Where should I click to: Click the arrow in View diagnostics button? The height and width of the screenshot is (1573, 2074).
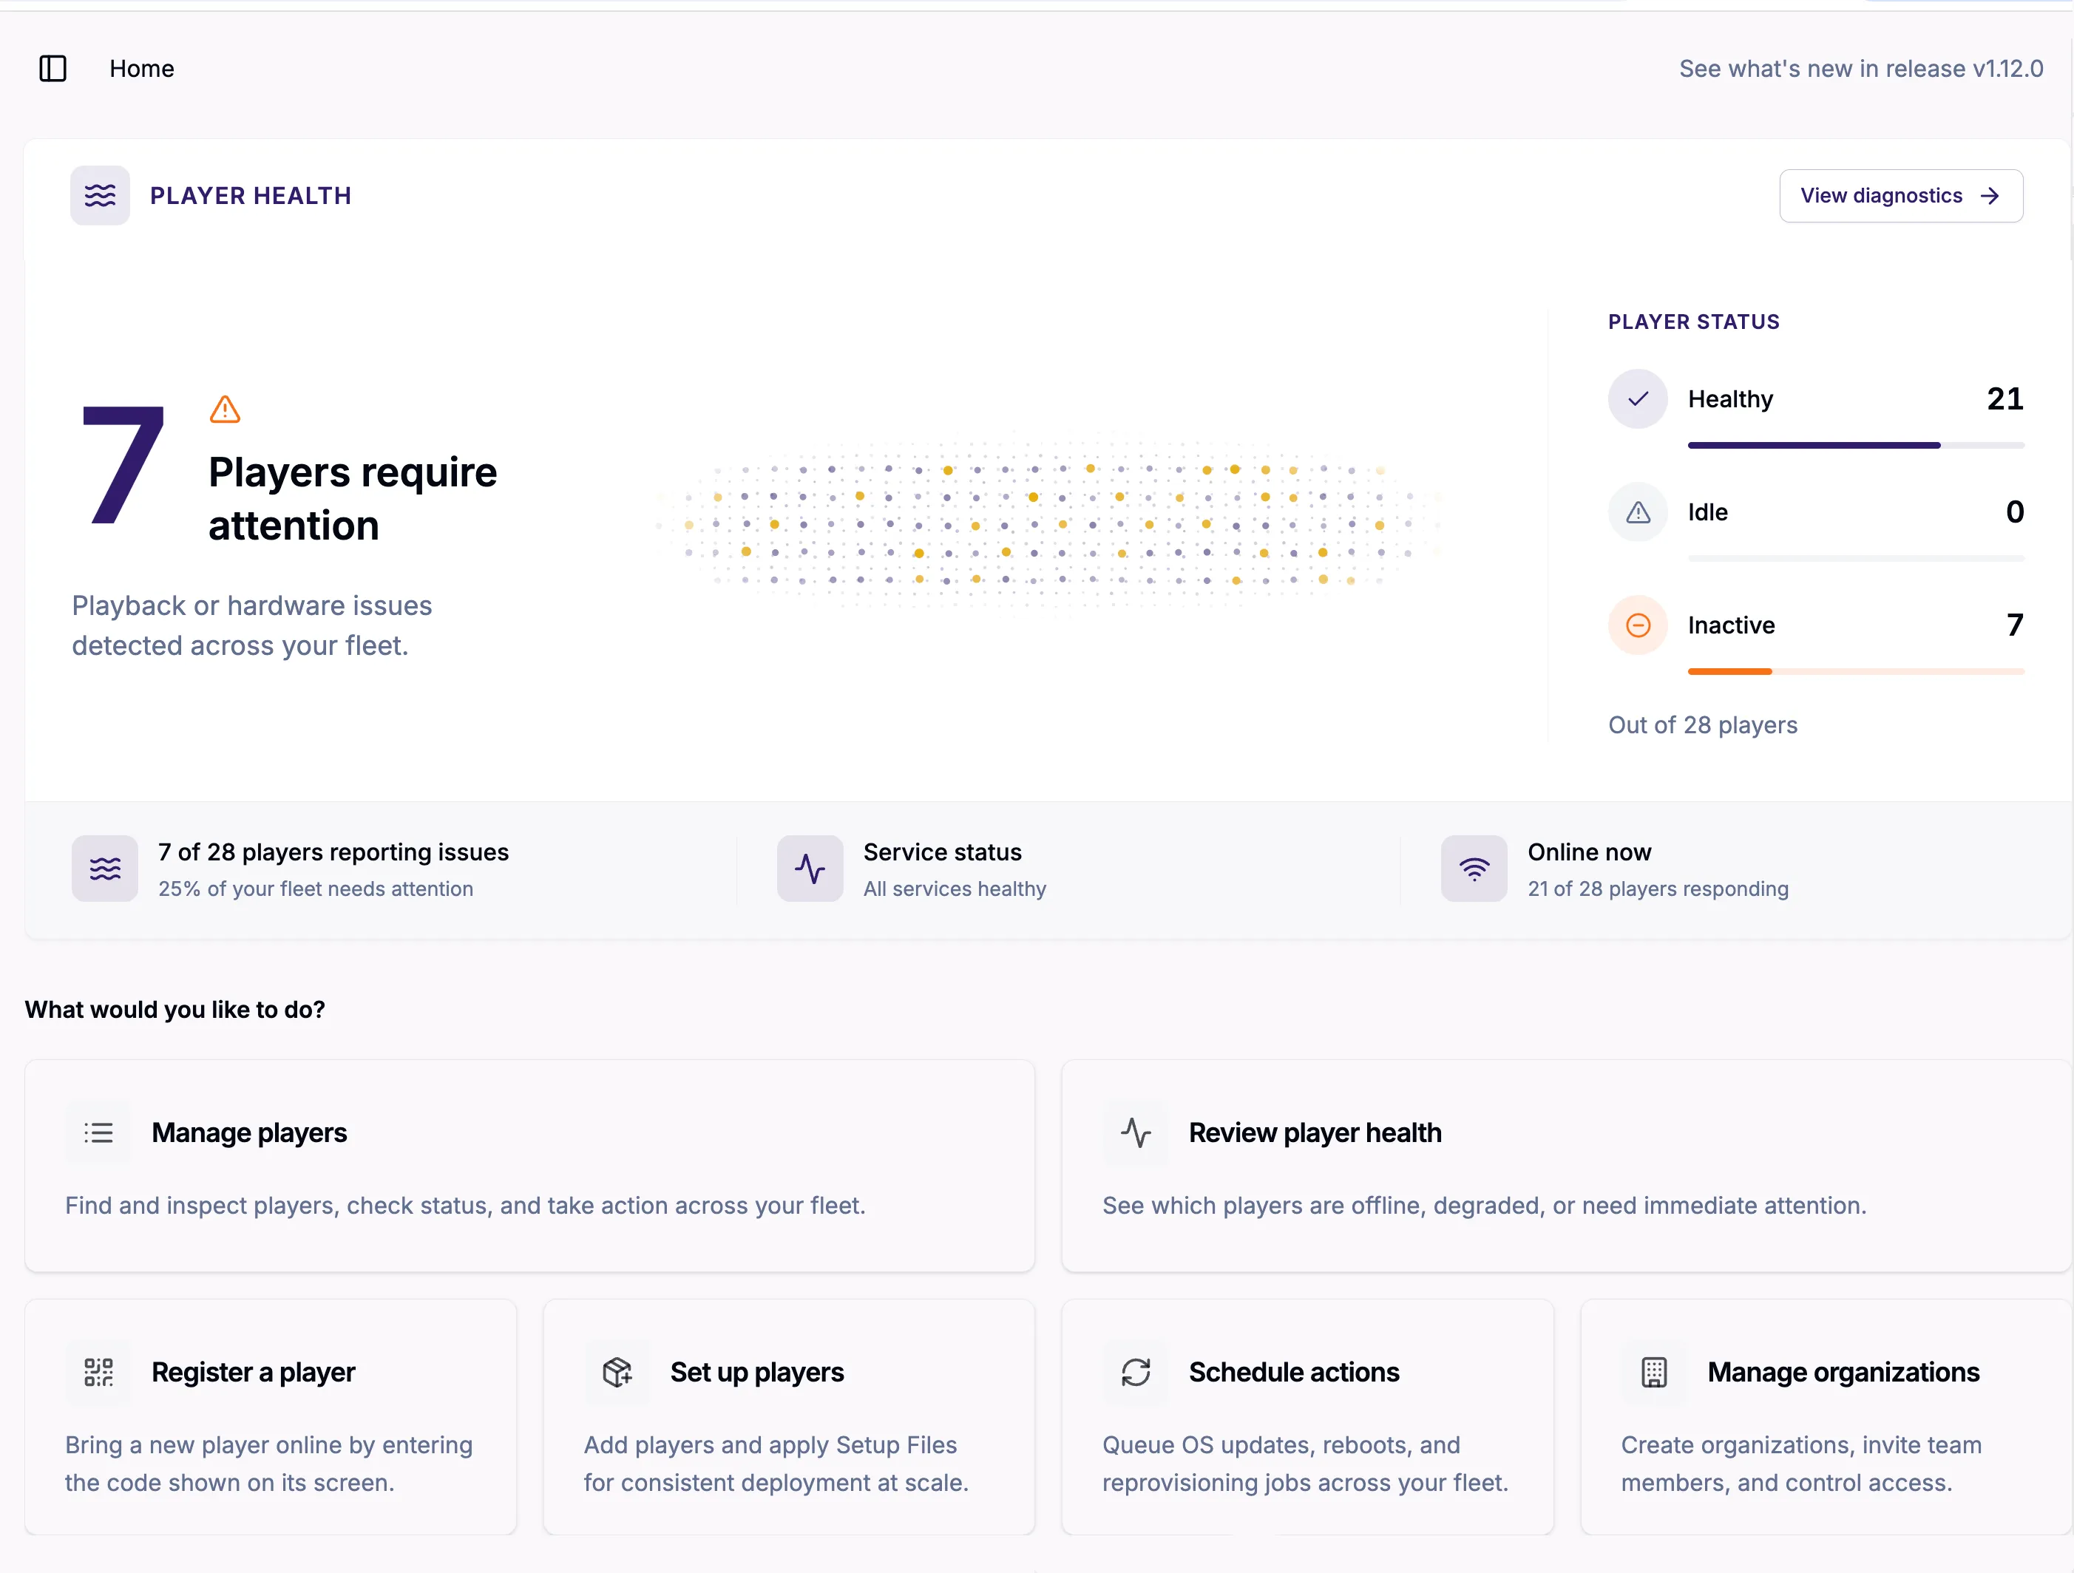pos(1990,196)
